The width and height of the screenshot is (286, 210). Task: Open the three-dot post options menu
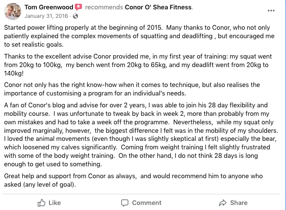(x=271, y=11)
